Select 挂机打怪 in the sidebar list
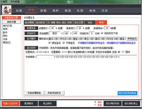Image resolution: width=142 pixels, height=109 pixels. pyautogui.click(x=7, y=26)
